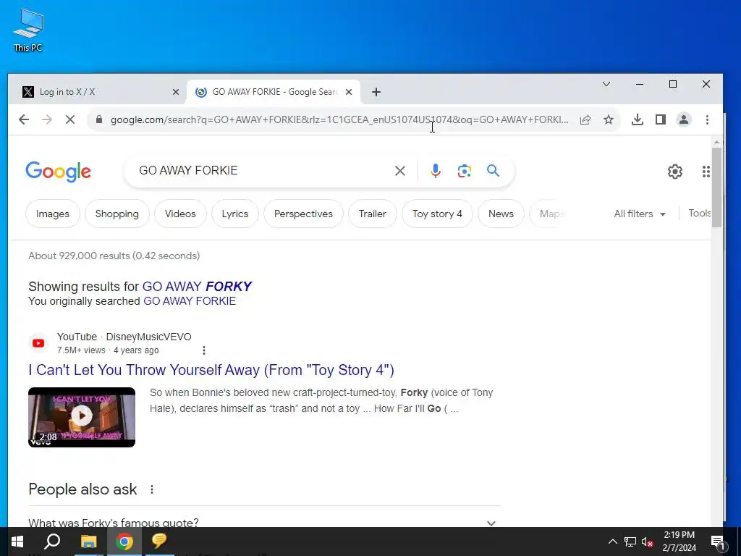The width and height of the screenshot is (741, 556).
Task: Open a new Chrome tab
Action: (376, 92)
